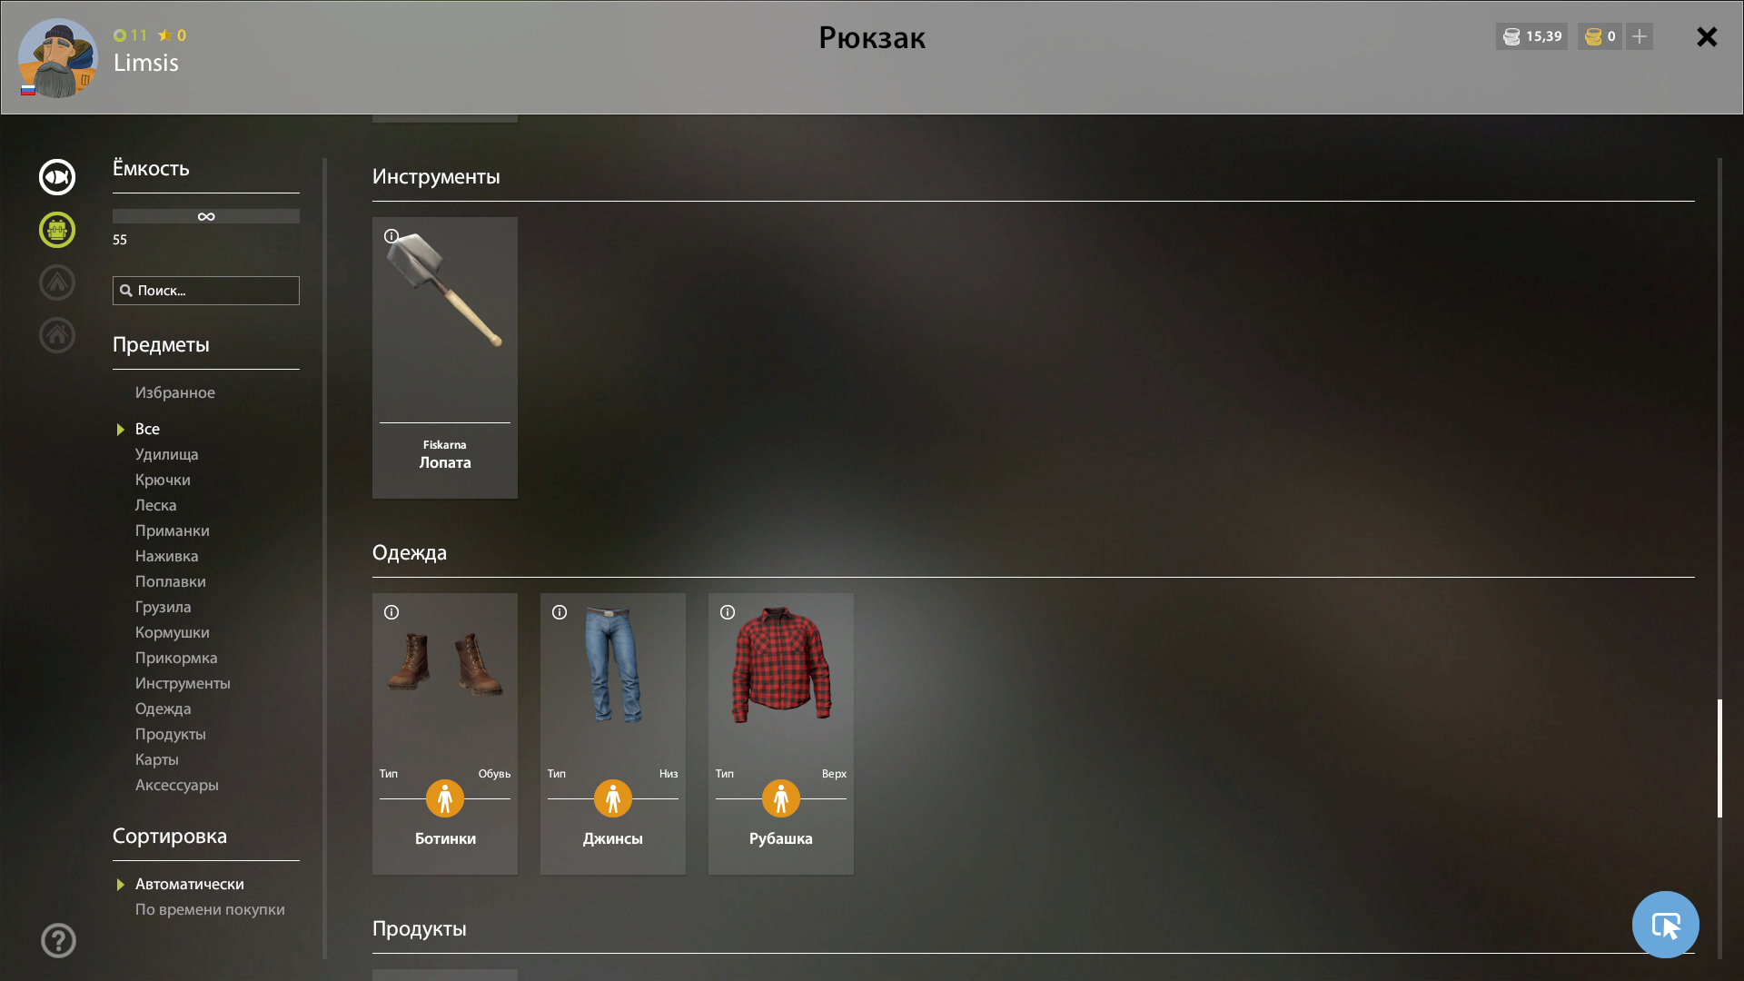Toggle equip icon on Рубашка
1744x981 pixels.
click(x=781, y=798)
